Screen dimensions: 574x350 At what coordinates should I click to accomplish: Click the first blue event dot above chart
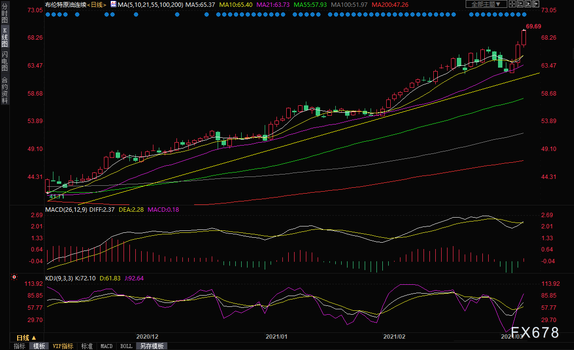pos(48,14)
